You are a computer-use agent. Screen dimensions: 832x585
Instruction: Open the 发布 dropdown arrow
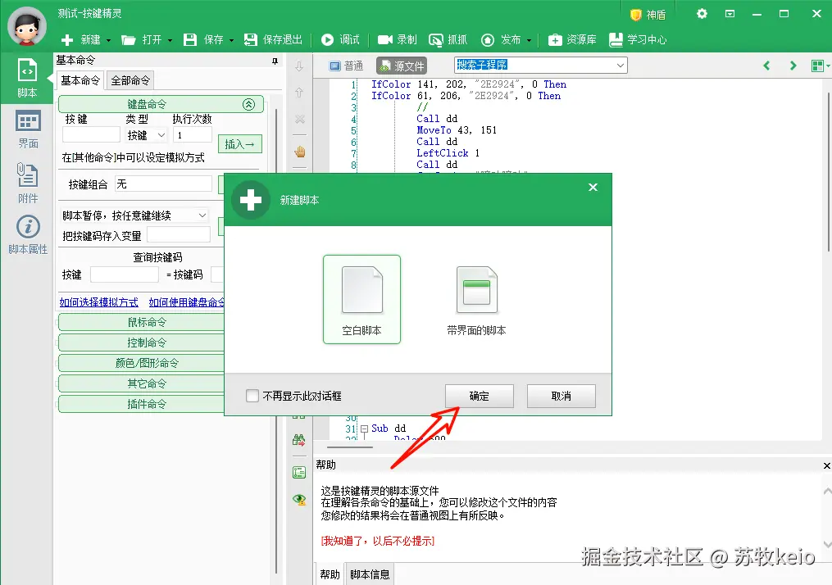(x=529, y=40)
